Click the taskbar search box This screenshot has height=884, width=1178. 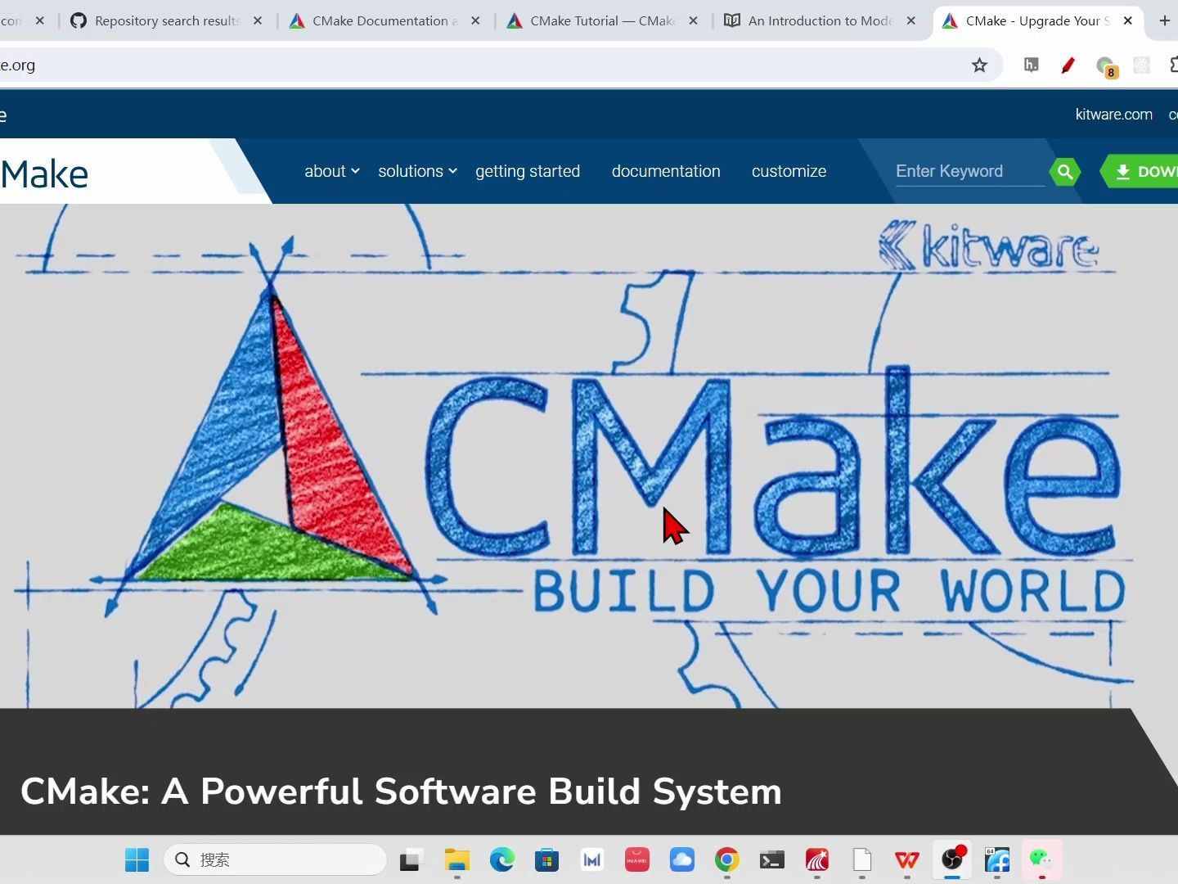(x=276, y=859)
